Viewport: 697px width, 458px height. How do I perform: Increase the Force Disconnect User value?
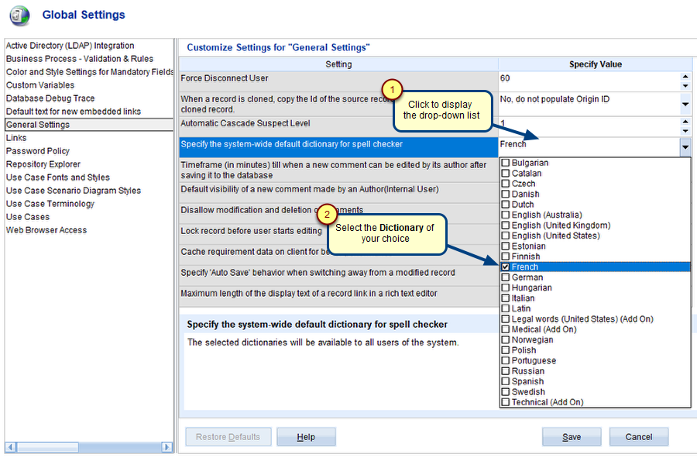(x=685, y=77)
